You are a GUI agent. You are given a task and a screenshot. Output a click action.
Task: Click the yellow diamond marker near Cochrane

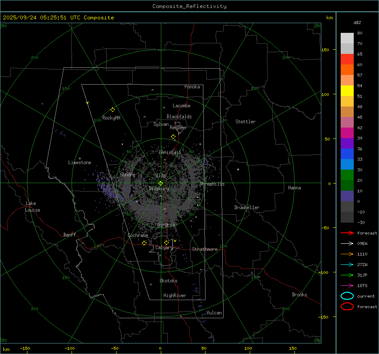pos(144,243)
